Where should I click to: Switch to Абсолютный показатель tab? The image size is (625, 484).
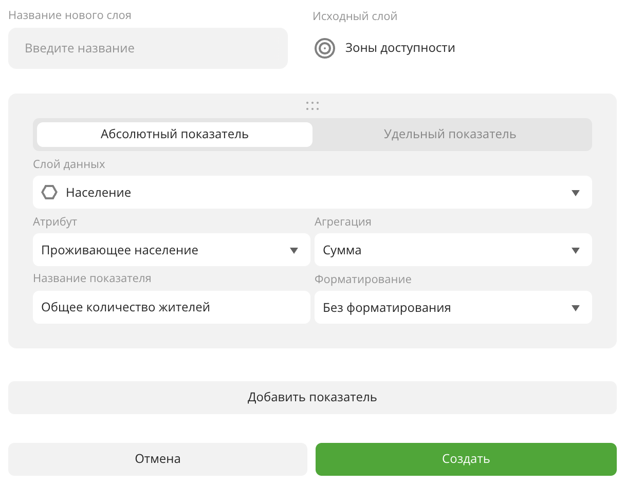[174, 135]
